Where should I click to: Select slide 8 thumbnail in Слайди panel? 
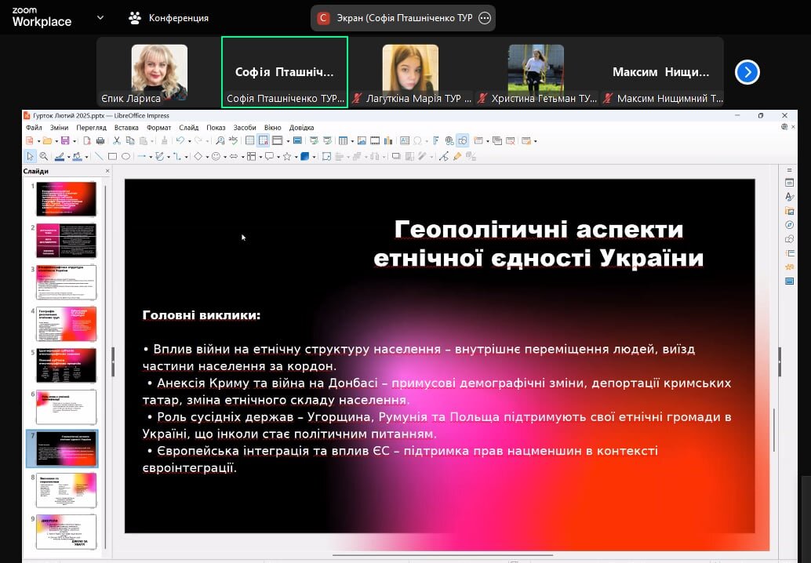point(66,490)
